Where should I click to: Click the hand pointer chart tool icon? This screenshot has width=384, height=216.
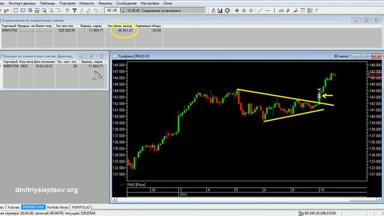coord(213,11)
